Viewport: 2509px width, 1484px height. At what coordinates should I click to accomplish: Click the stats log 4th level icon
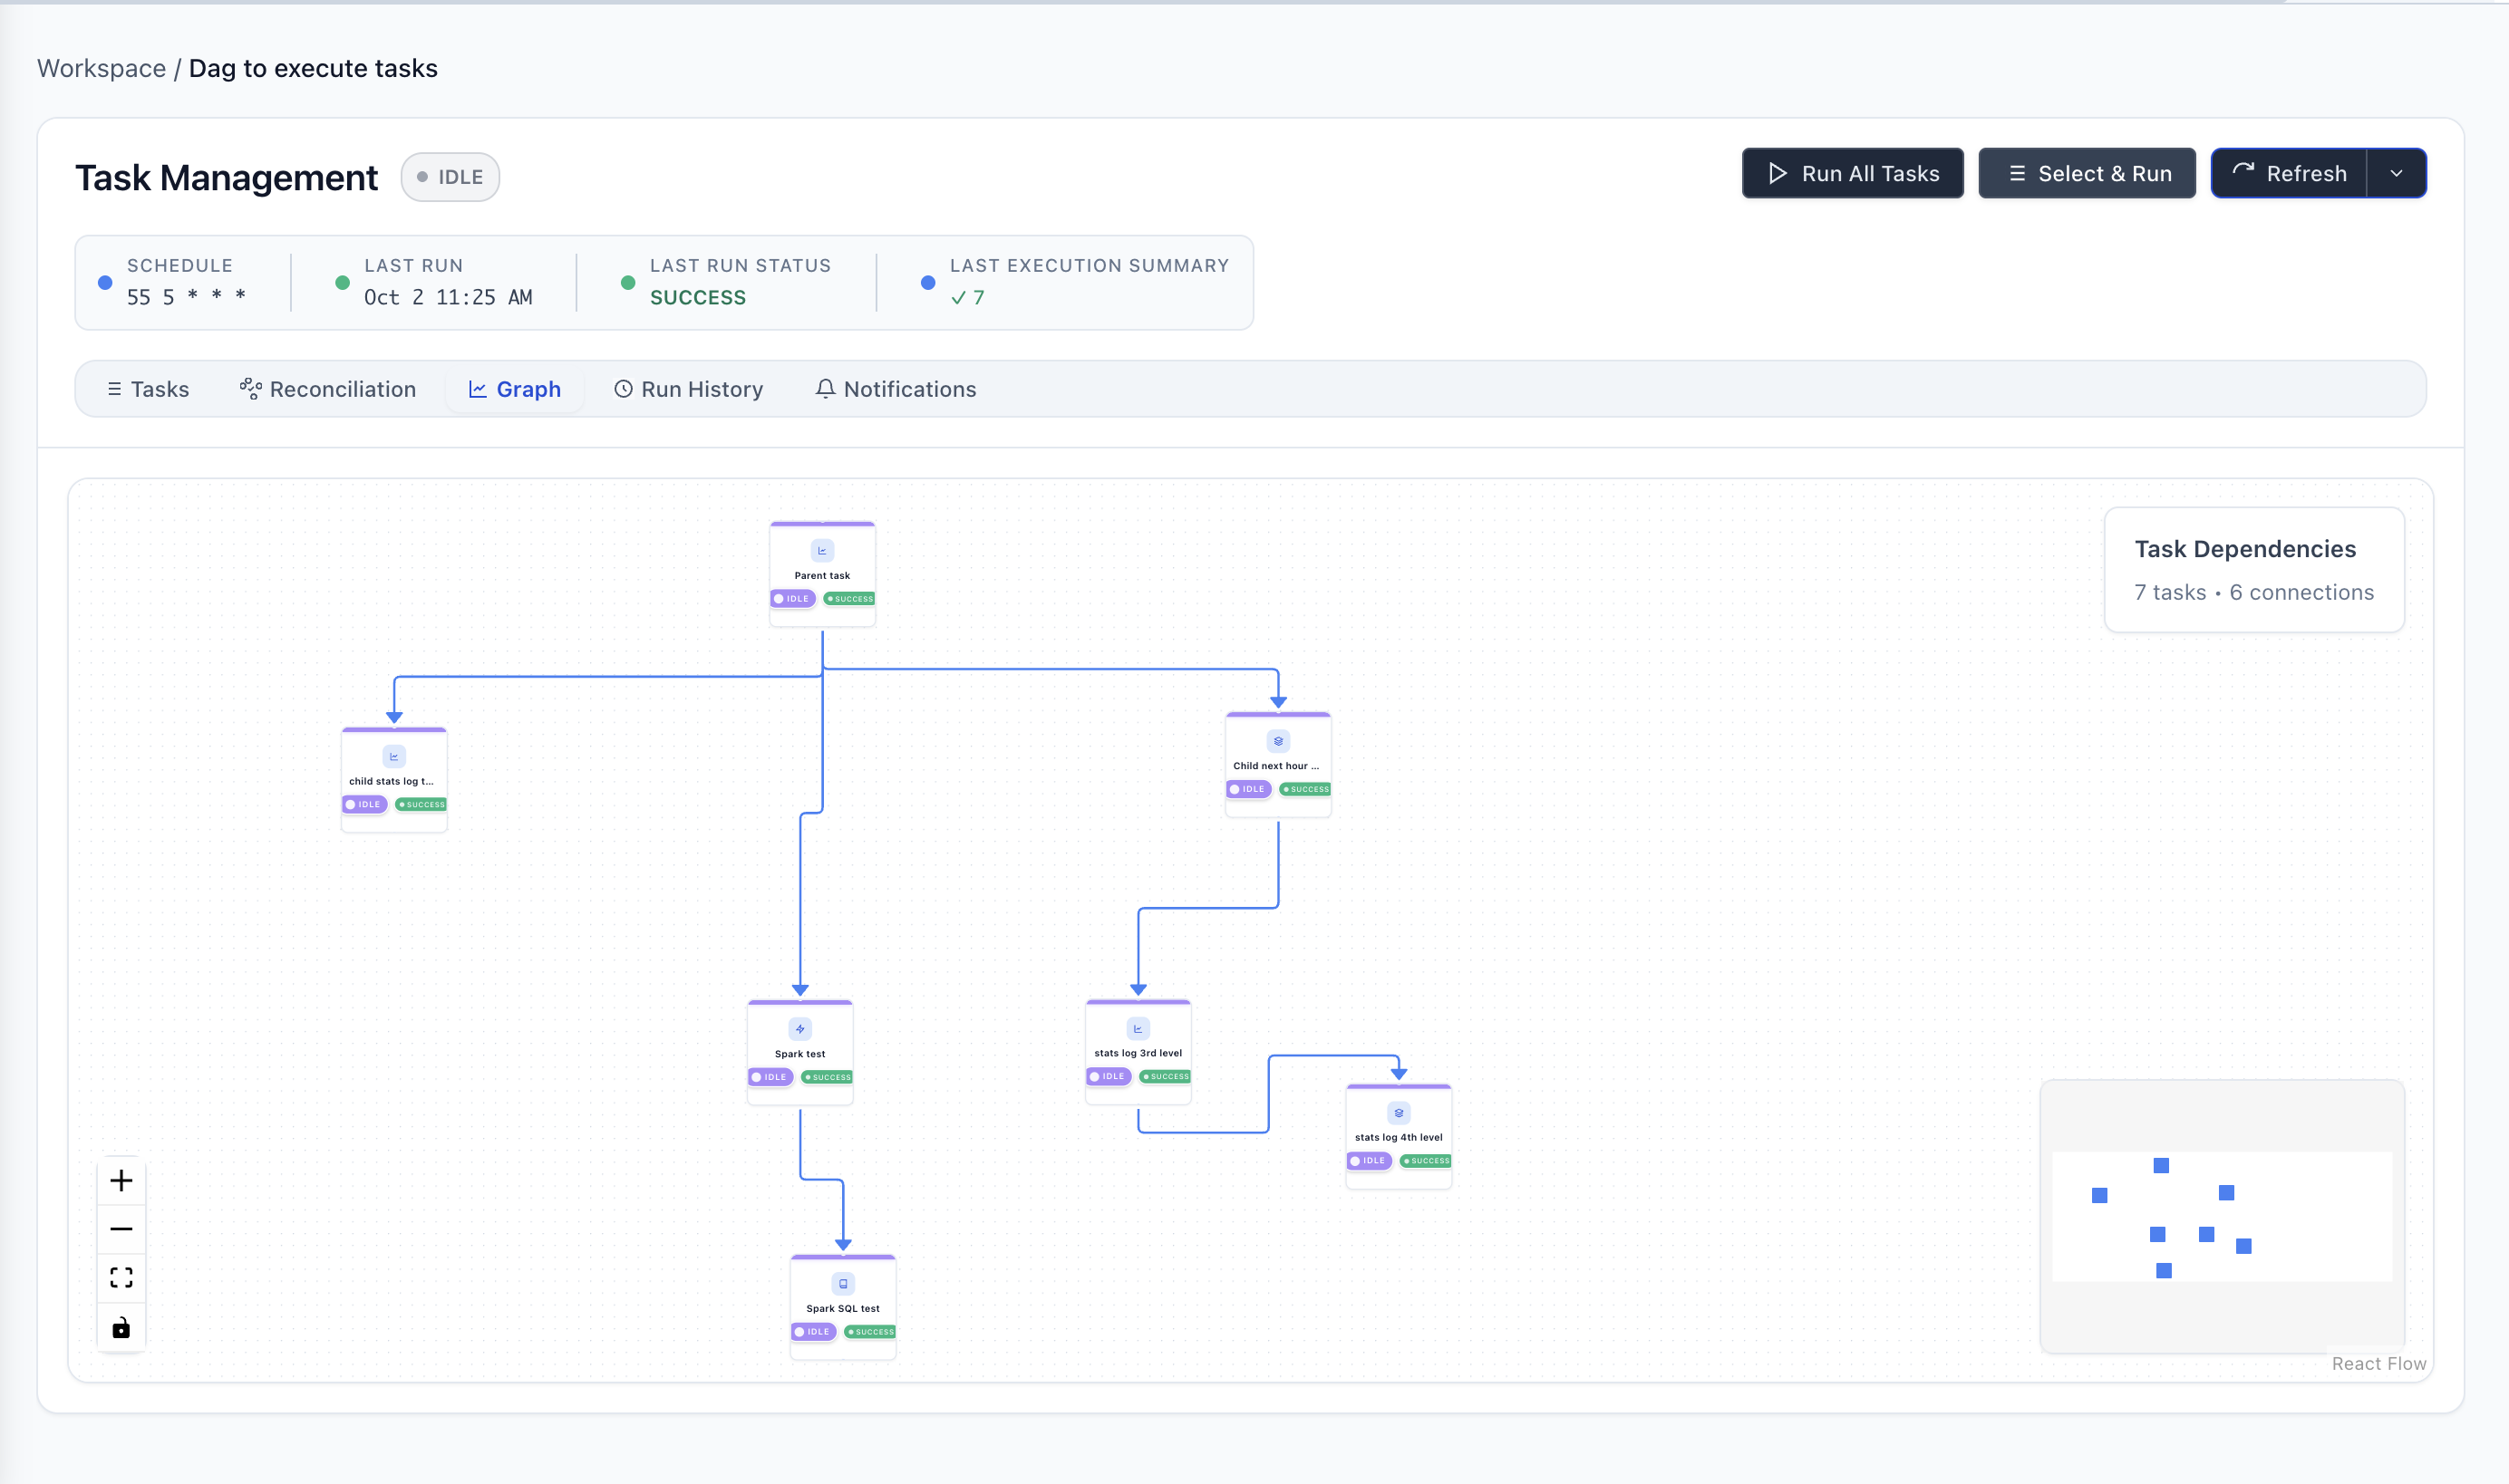(x=1399, y=1113)
